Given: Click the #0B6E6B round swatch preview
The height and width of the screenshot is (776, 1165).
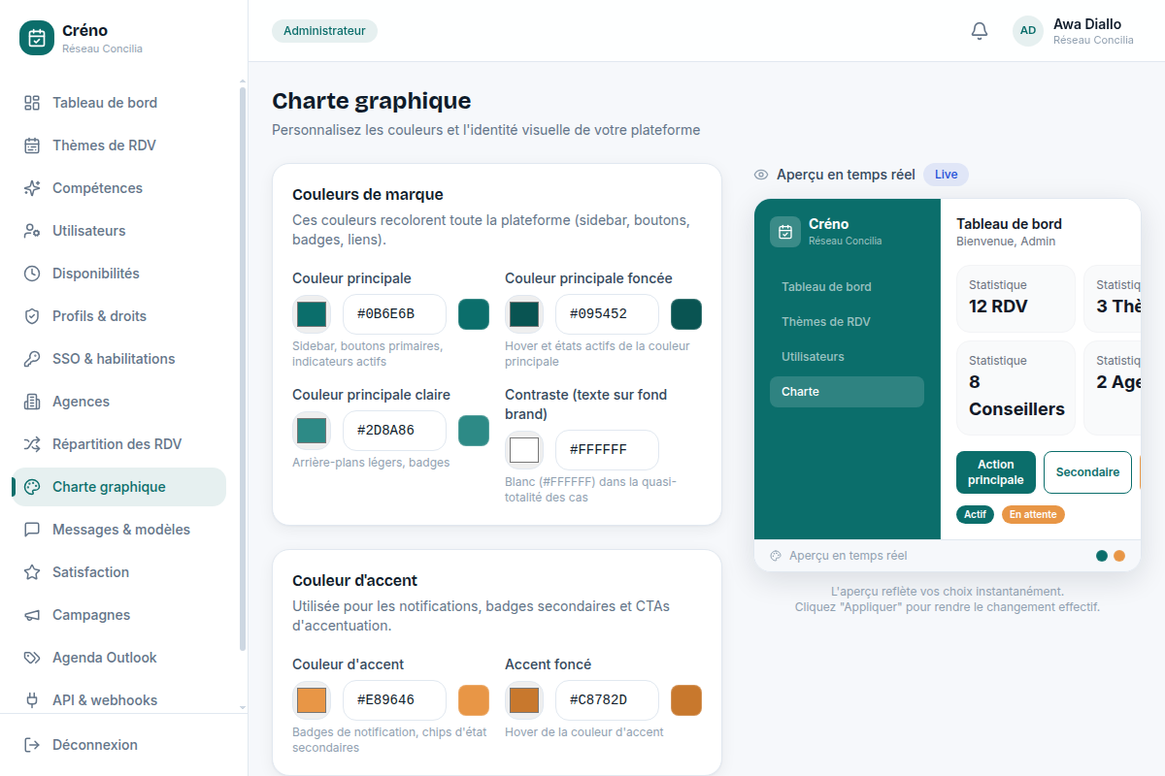Looking at the screenshot, I should pos(474,314).
